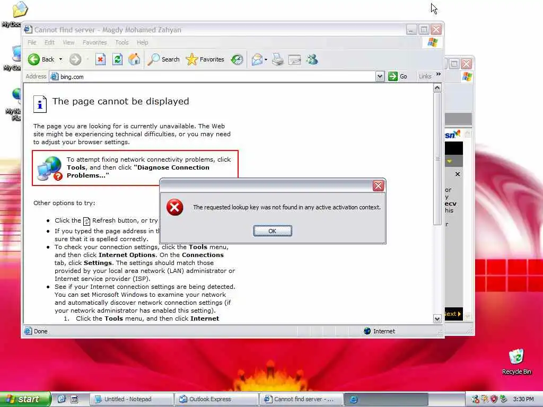Click the Outlook Express quick launch icon
This screenshot has height=407, width=543.
tap(62, 399)
